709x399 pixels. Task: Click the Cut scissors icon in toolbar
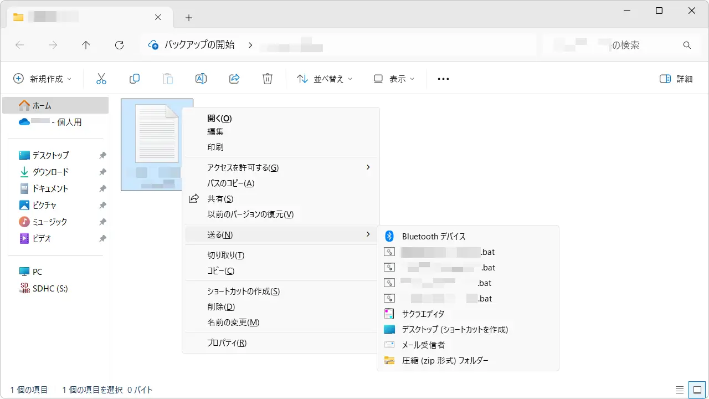(101, 79)
